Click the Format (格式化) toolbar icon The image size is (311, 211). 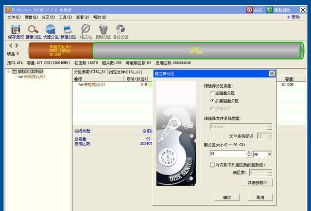(x=86, y=31)
